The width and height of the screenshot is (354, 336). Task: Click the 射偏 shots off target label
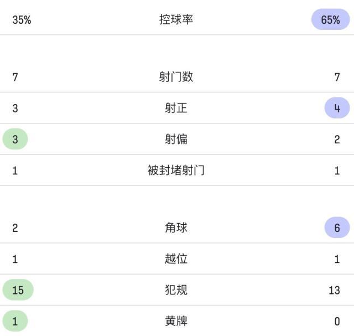coord(176,139)
